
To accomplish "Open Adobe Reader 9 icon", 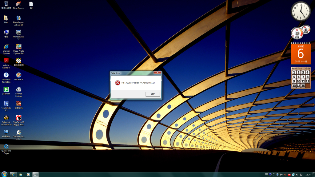I will pos(6,61).
